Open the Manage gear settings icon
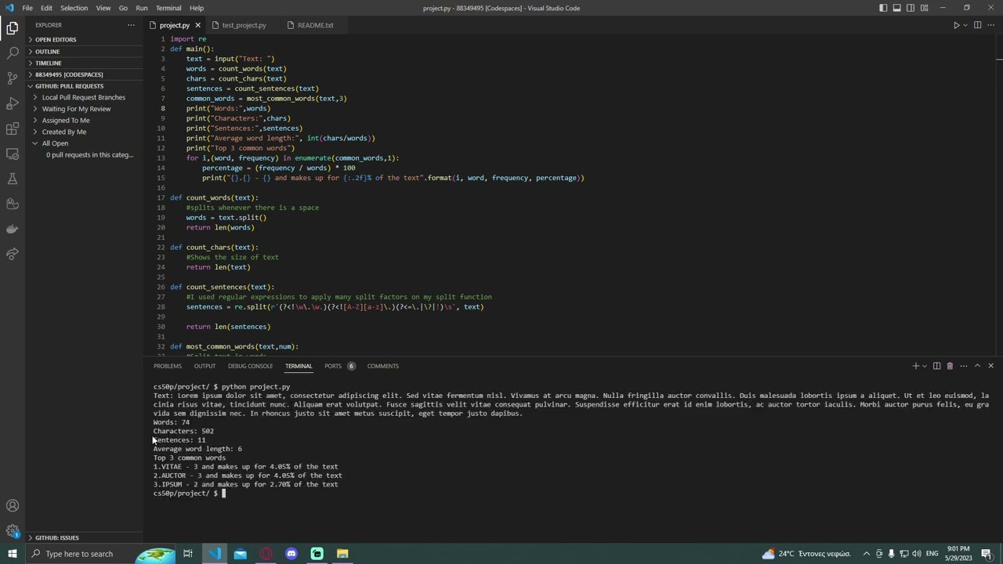This screenshot has width=1003, height=564. (13, 531)
